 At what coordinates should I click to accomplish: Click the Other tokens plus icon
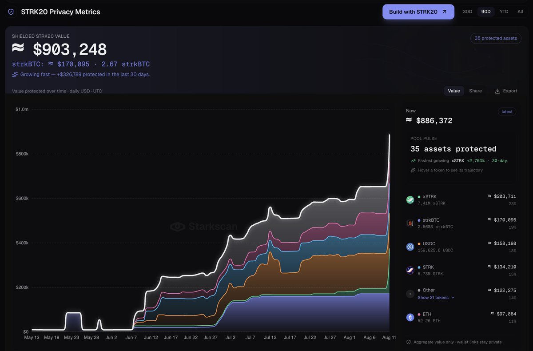(x=410, y=294)
